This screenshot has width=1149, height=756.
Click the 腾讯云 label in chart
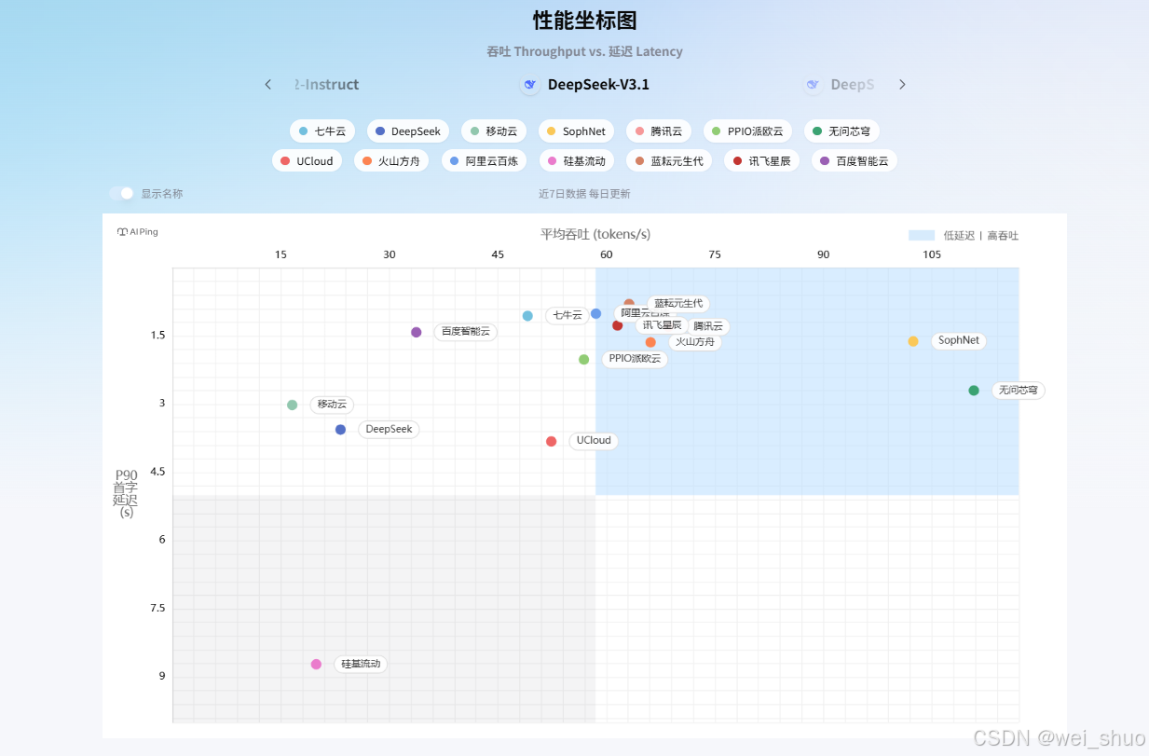tap(708, 326)
